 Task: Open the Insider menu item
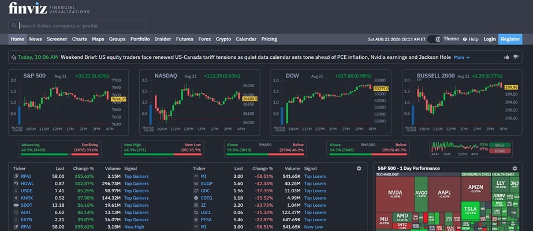[163, 39]
